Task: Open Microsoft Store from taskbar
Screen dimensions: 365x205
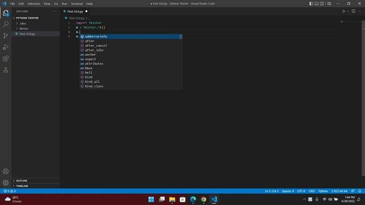Action: (x=182, y=199)
